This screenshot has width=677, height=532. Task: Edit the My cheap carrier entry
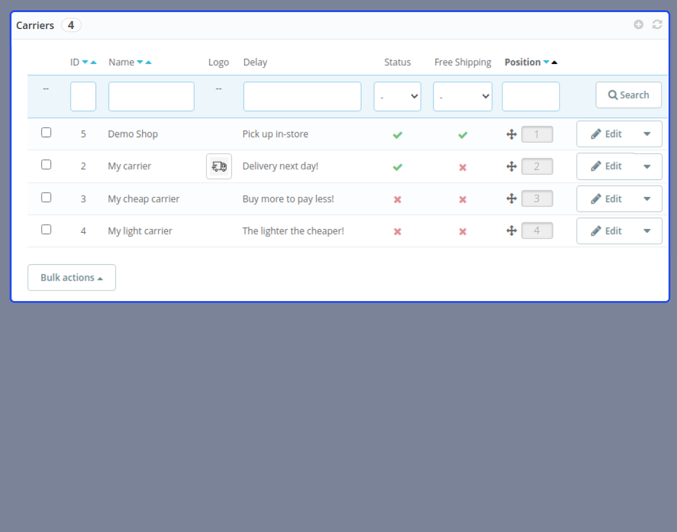coord(606,199)
